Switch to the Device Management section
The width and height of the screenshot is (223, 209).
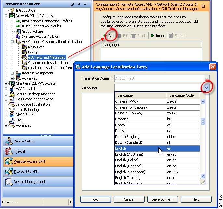tap(38, 182)
